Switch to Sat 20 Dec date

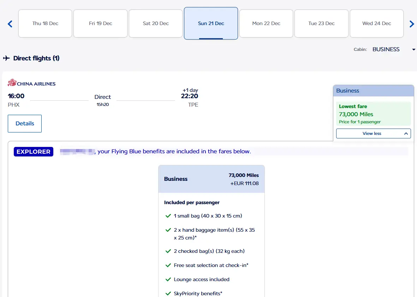click(156, 24)
